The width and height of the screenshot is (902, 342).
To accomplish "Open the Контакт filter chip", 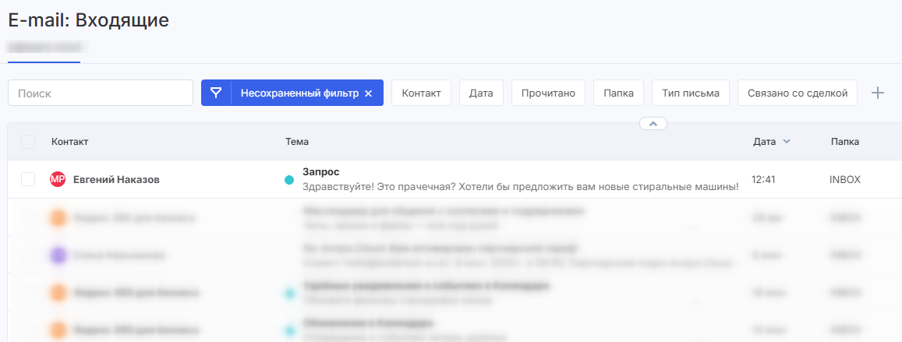I will 421,93.
